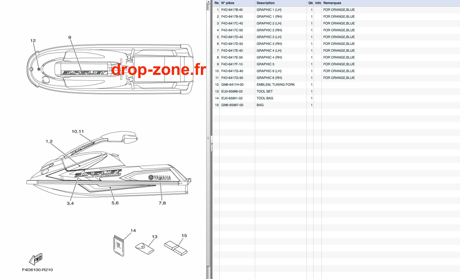Click the diagram callout number 12

tap(33, 41)
